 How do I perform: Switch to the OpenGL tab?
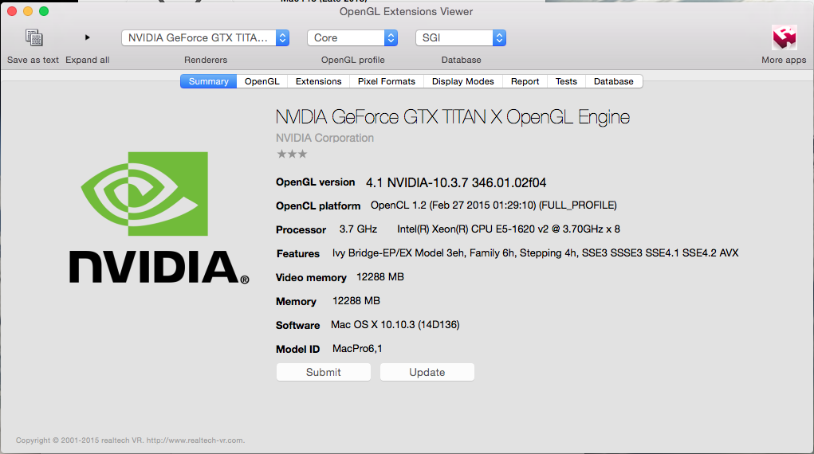pyautogui.click(x=262, y=81)
